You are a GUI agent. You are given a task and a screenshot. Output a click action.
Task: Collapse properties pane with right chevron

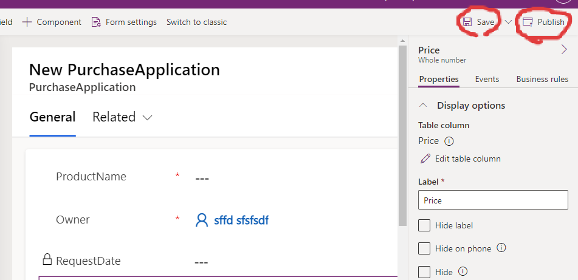pyautogui.click(x=563, y=51)
